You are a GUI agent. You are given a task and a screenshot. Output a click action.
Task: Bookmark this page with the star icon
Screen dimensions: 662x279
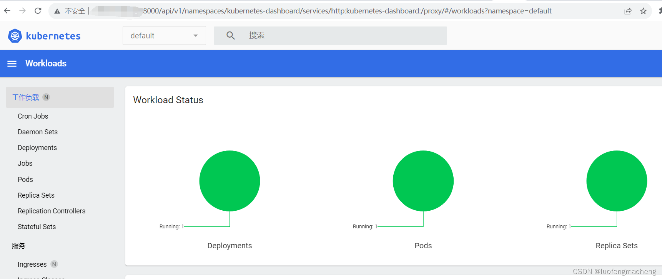[643, 11]
